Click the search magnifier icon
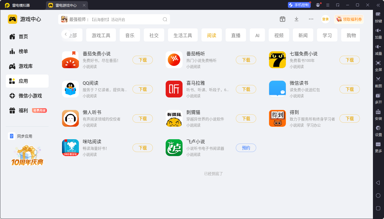The width and height of the screenshot is (384, 219). coord(165,19)
